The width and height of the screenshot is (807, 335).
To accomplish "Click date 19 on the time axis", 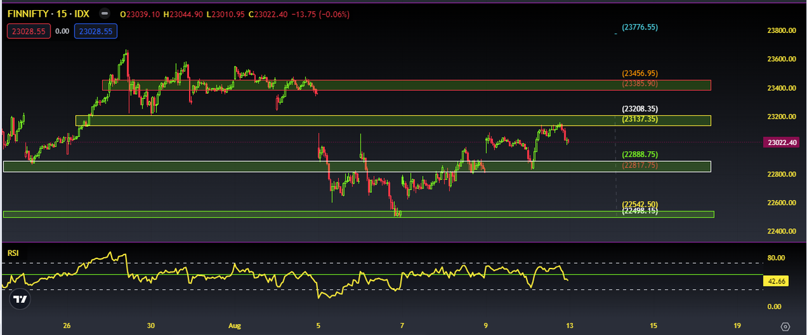I will (x=738, y=326).
